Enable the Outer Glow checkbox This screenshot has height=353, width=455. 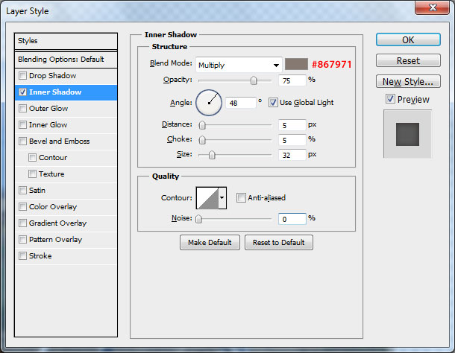coord(22,109)
